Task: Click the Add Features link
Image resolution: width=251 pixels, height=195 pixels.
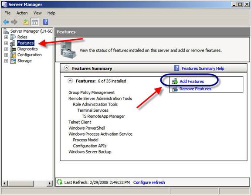Action: coord(192,82)
